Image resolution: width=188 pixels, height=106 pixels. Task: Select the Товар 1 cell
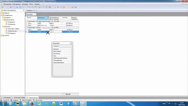pos(56,23)
